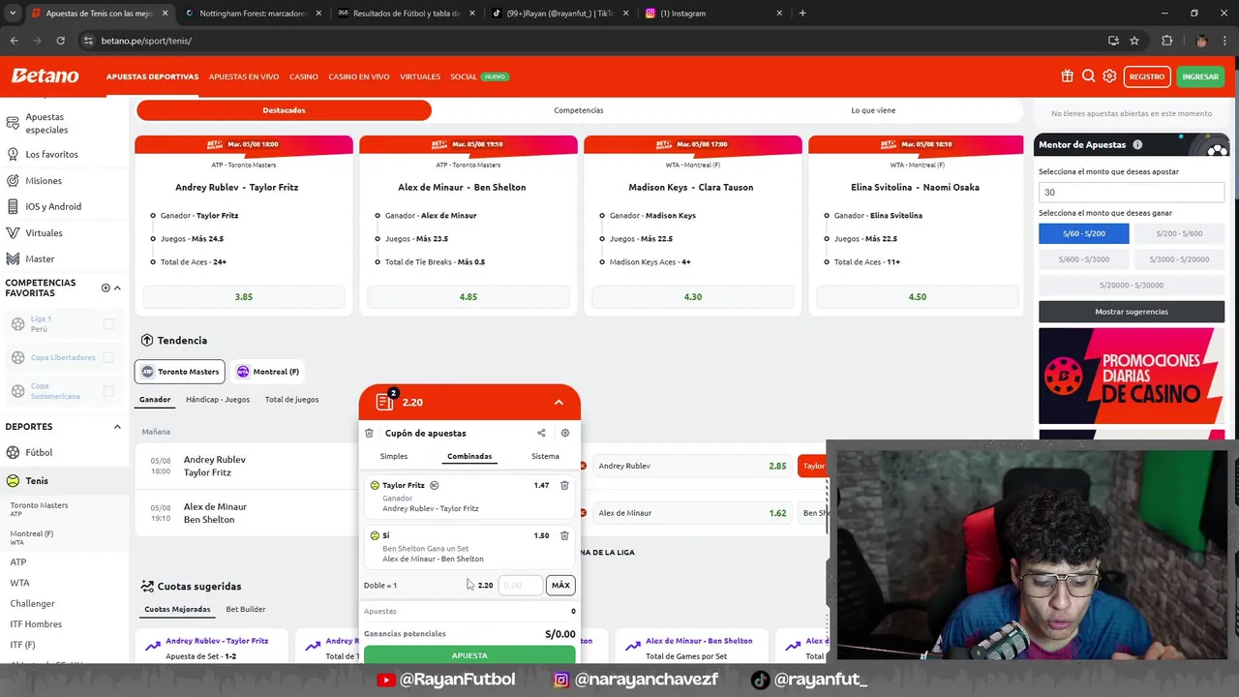Screen dimensions: 1239x697
Task: Toggle the Montreal (F) trend filter
Action: pyautogui.click(x=268, y=372)
